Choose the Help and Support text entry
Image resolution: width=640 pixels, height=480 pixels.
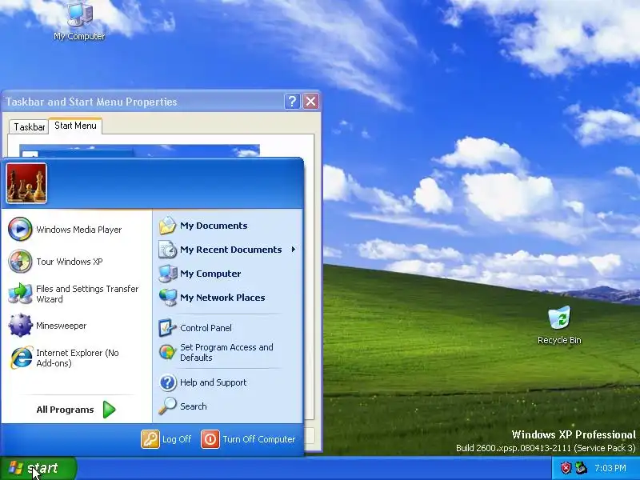(x=214, y=382)
